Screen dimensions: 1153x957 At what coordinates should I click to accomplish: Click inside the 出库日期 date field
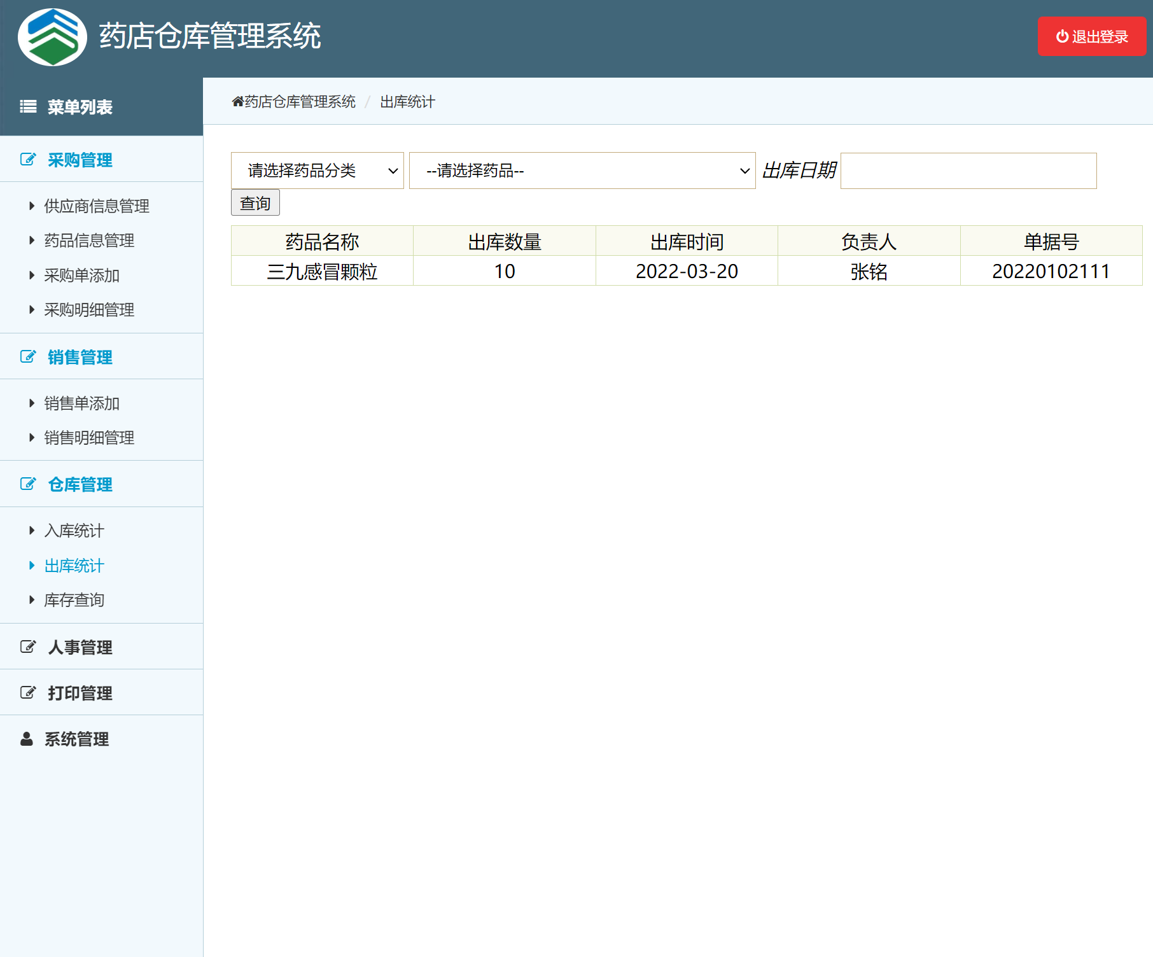tap(967, 171)
